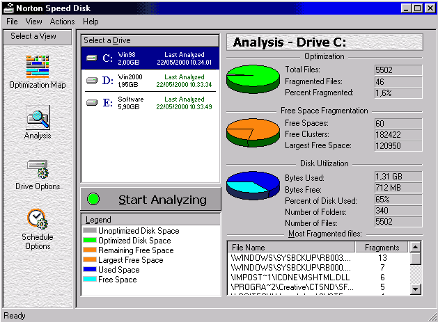Click the Ready status bar text
This screenshot has width=438, height=322.
click(15, 316)
